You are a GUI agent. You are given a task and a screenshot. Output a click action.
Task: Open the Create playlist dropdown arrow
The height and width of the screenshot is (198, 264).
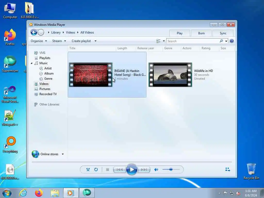pyautogui.click(x=95, y=41)
